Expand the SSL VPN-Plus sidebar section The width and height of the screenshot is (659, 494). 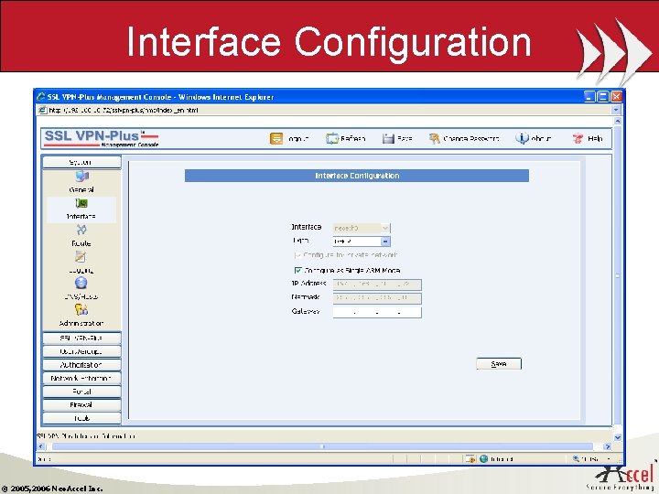coord(81,338)
